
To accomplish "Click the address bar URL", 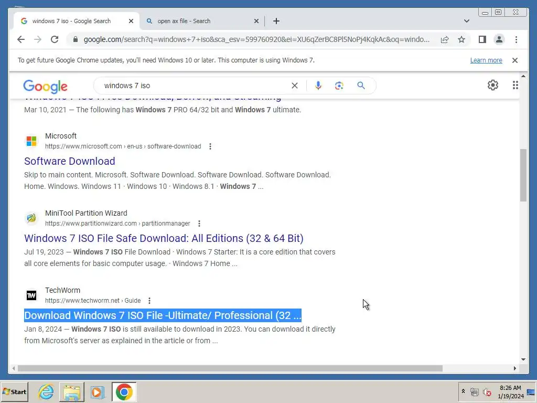I will pyautogui.click(x=256, y=39).
